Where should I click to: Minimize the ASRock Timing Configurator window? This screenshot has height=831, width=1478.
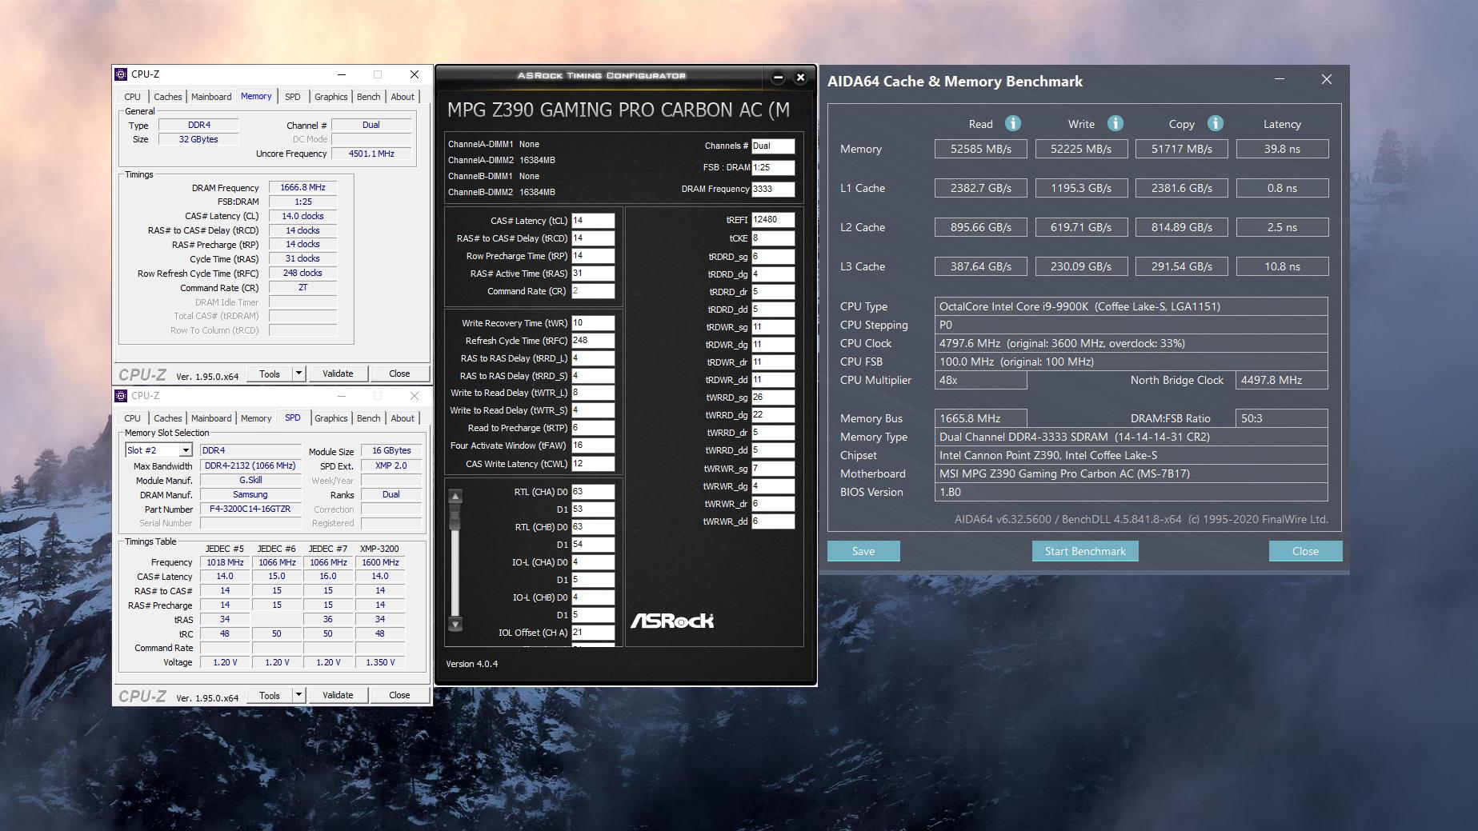coord(778,78)
